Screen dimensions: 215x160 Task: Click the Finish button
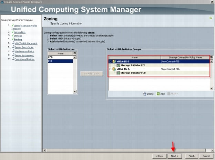(x=192, y=156)
